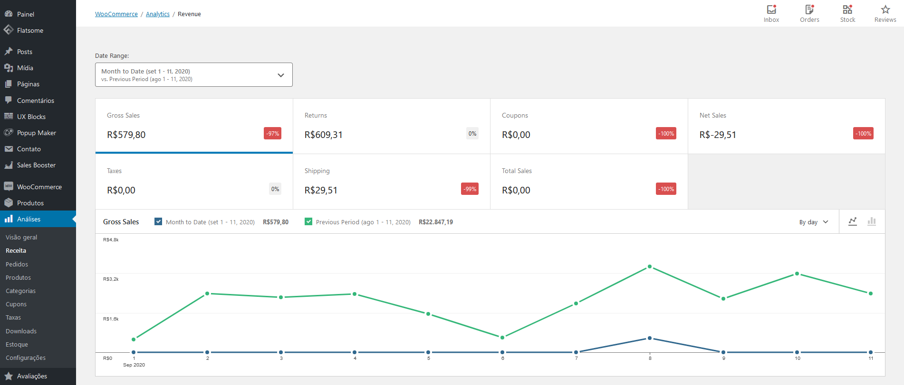
Task: Switch chart to line view icon
Action: tap(853, 221)
